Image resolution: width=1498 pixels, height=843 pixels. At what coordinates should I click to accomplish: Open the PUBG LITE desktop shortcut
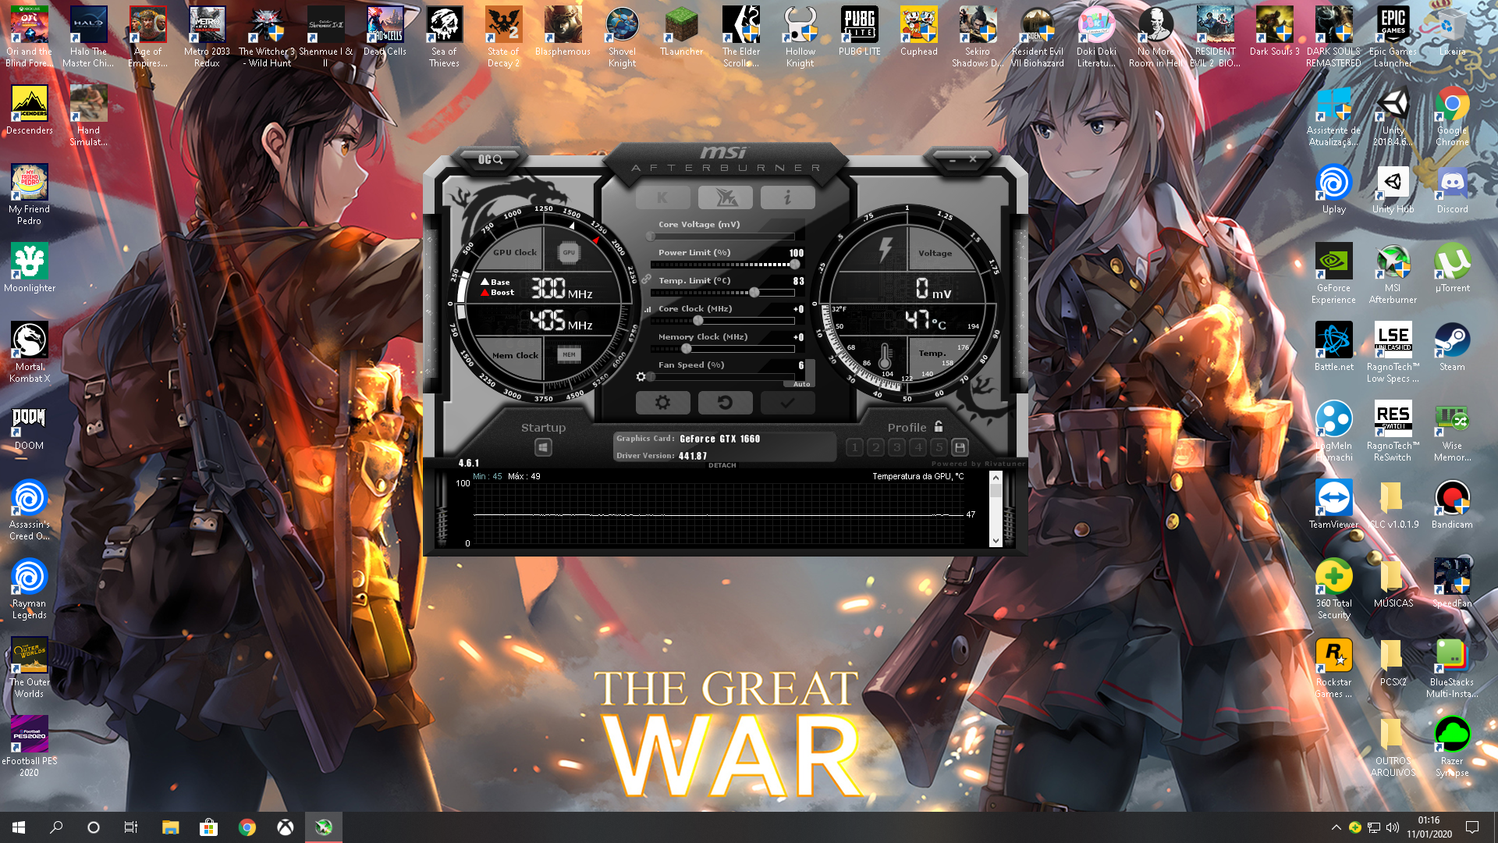pos(860,31)
